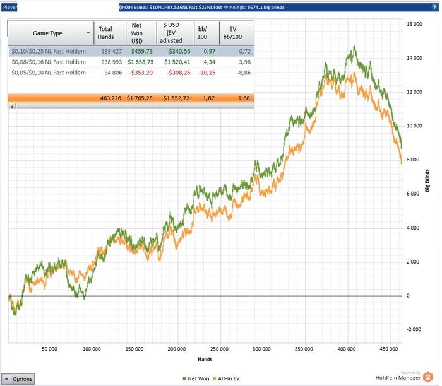Image resolution: width=442 pixels, height=386 pixels.
Task: Click the -$308,25 EV adjusted cell
Action: point(179,73)
